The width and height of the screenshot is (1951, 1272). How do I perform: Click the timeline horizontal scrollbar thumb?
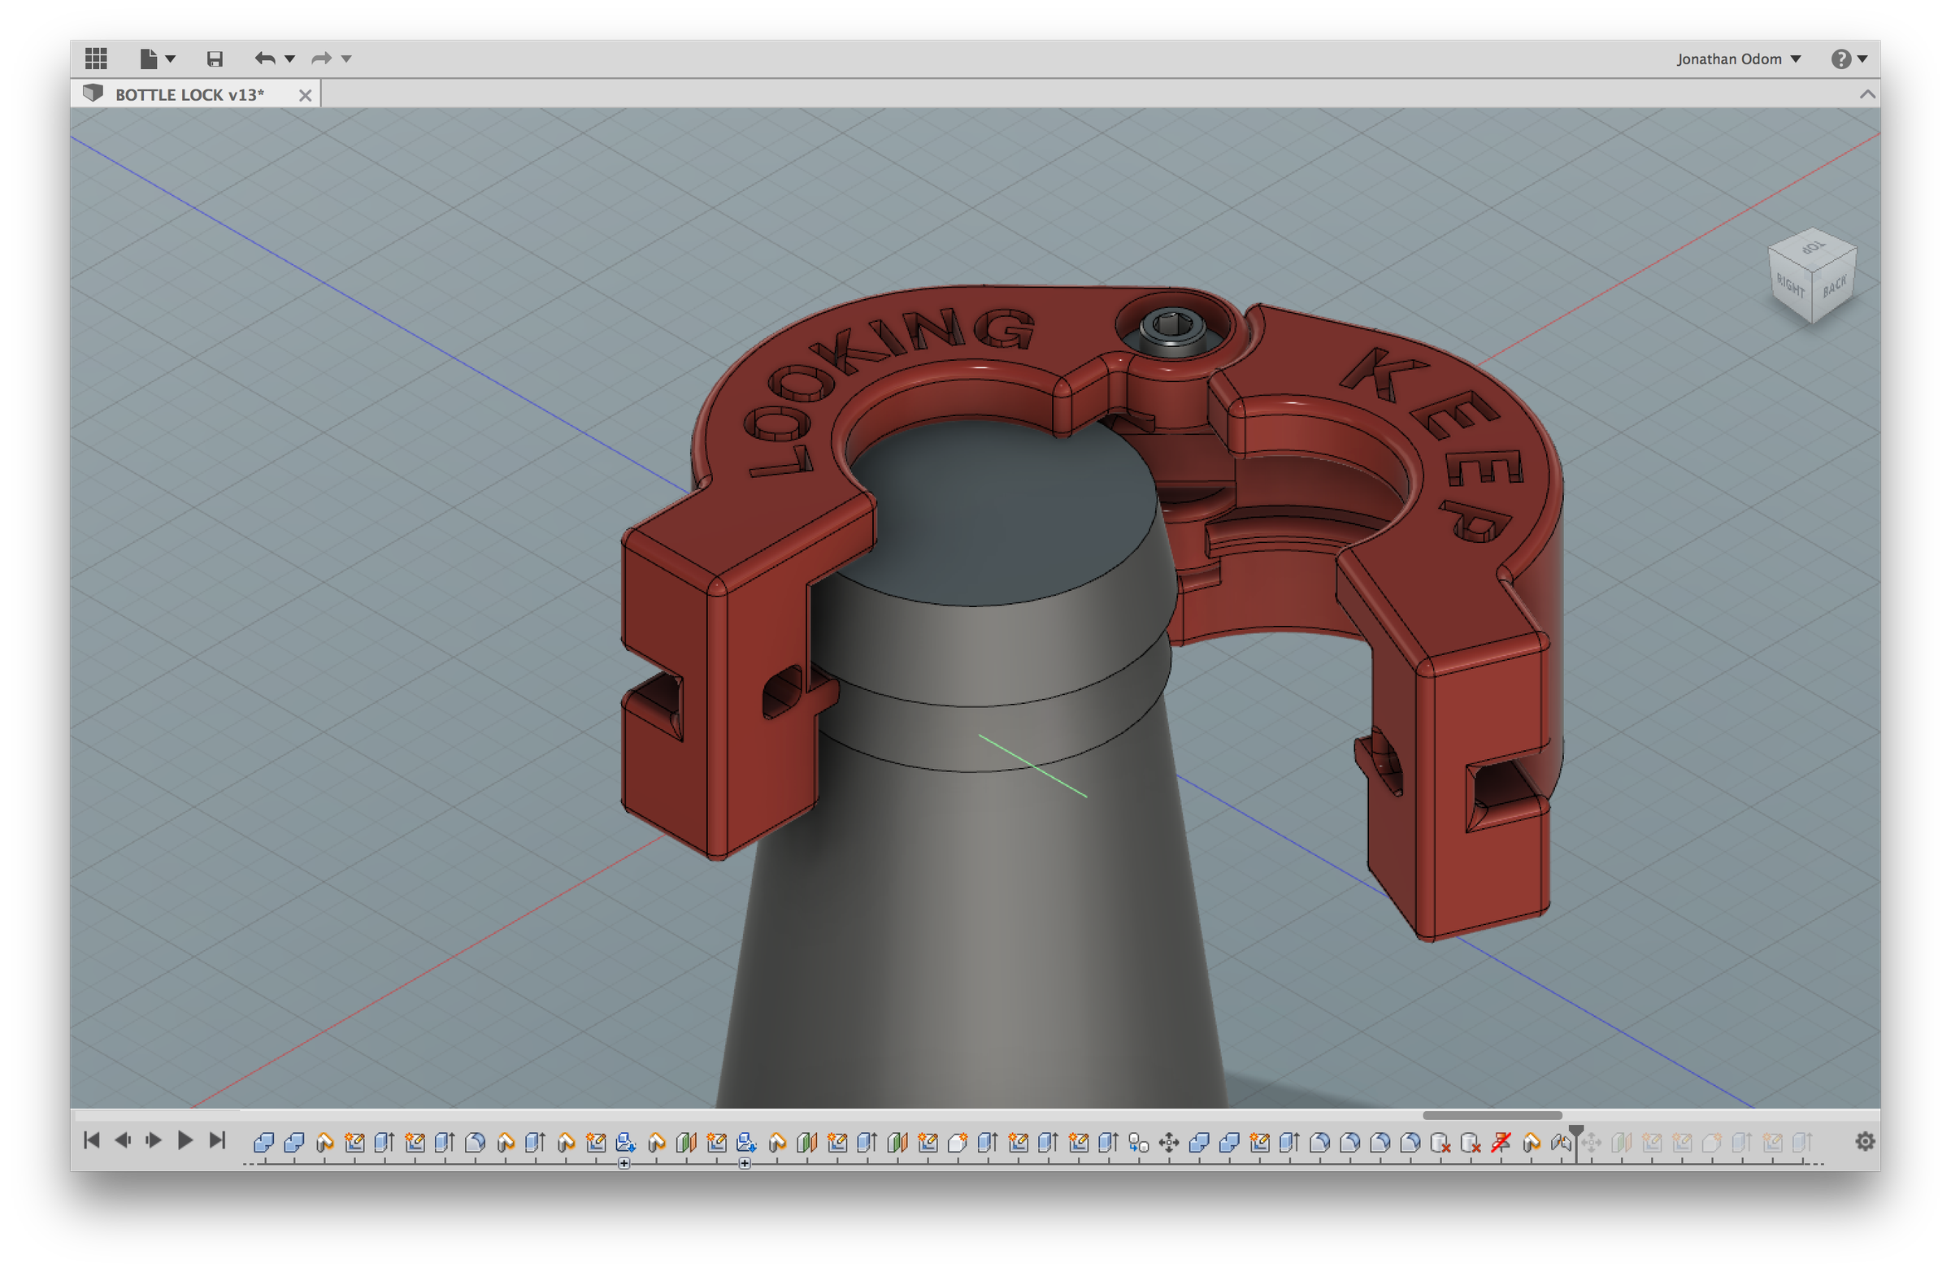(x=1492, y=1115)
